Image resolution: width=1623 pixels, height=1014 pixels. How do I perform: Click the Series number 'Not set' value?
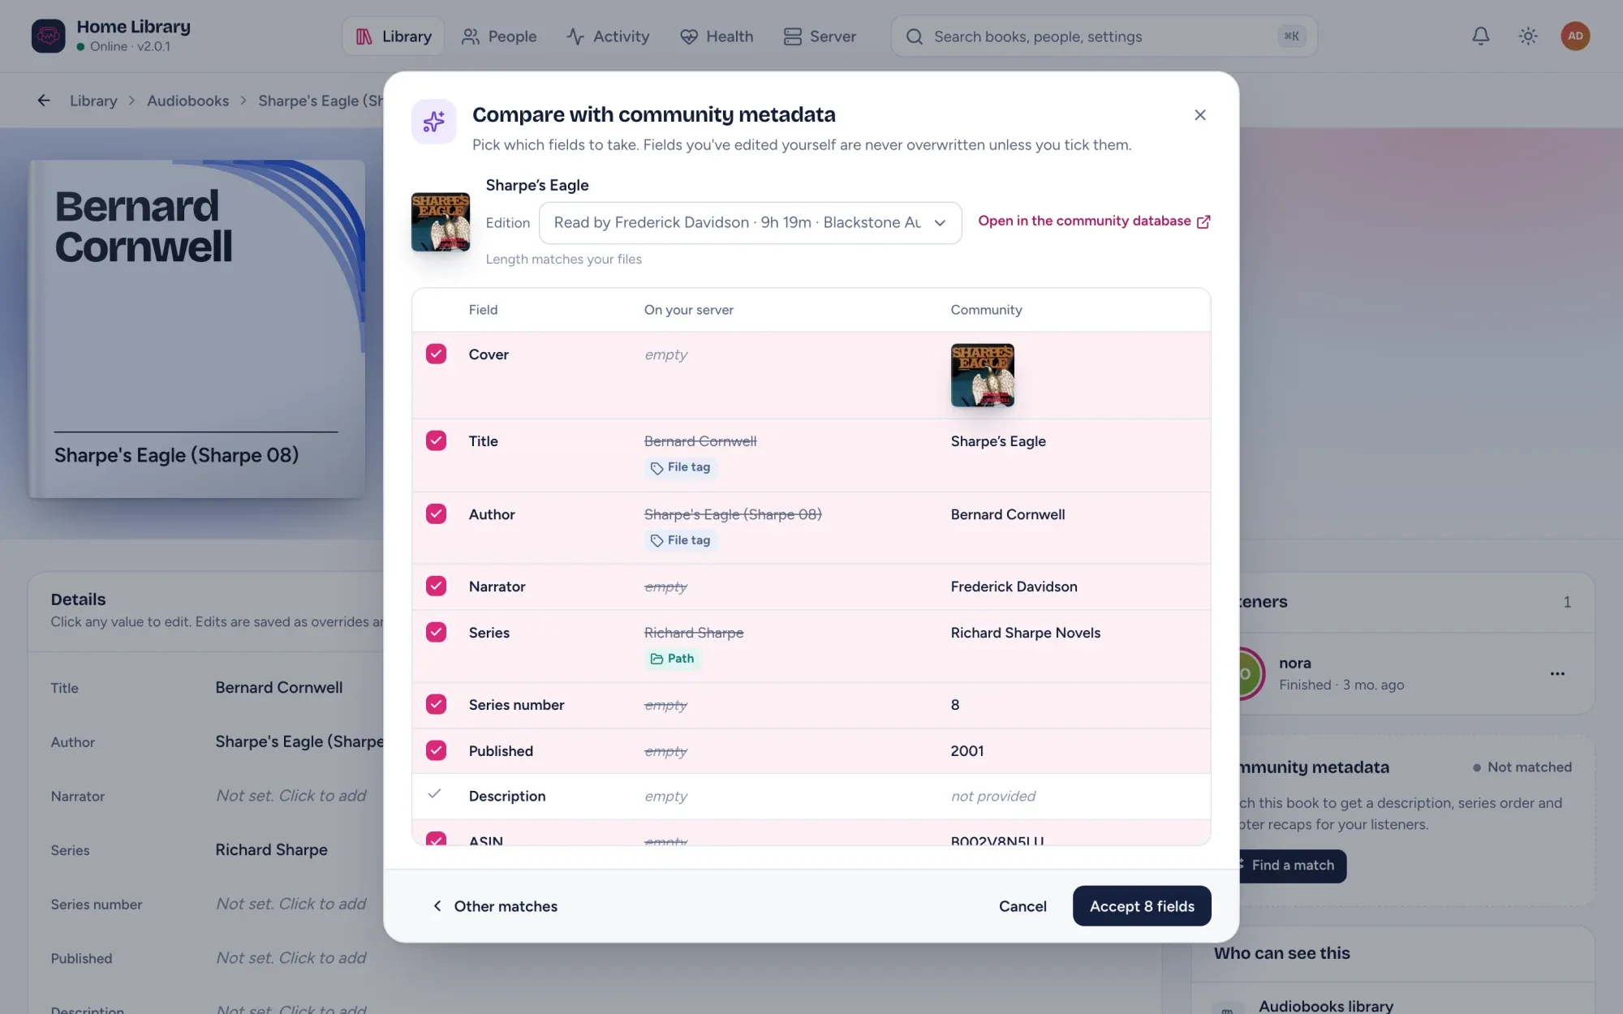pyautogui.click(x=291, y=904)
